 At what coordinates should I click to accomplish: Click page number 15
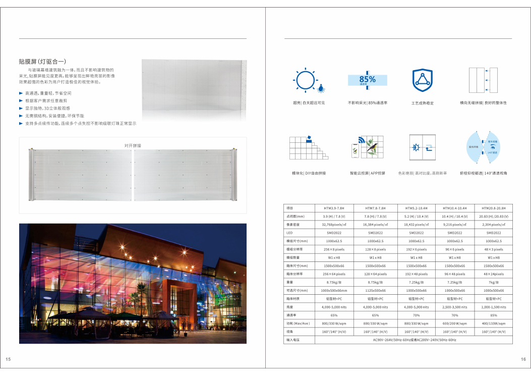coord(8,359)
